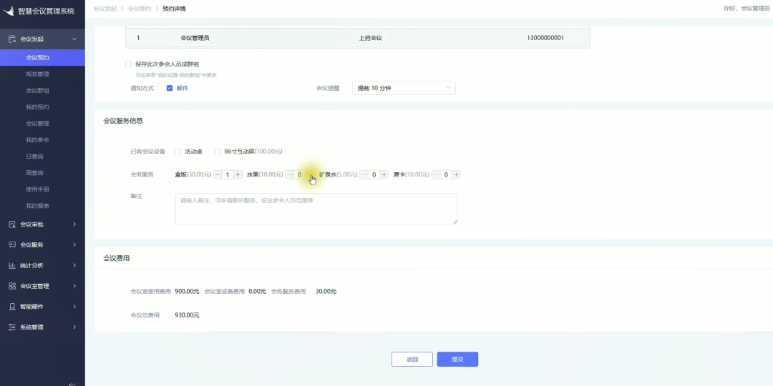
Task: Decrease 矿泉水 quantity with minus button
Action: pos(364,175)
